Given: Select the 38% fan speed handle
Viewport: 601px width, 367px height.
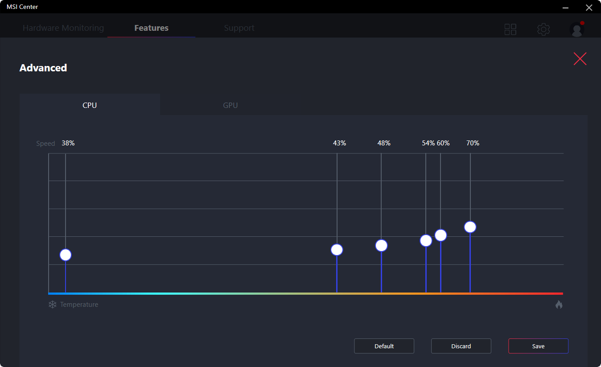Looking at the screenshot, I should pyautogui.click(x=66, y=255).
